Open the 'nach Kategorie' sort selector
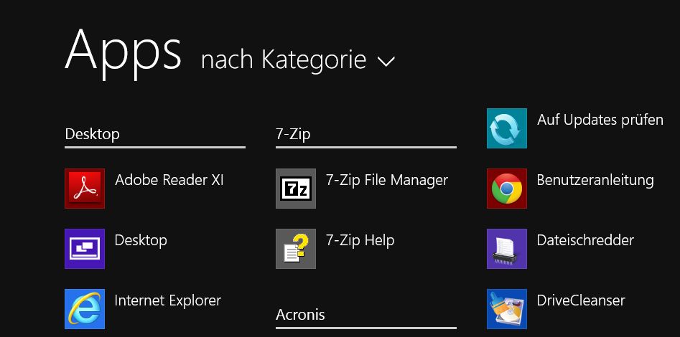 click(298, 60)
